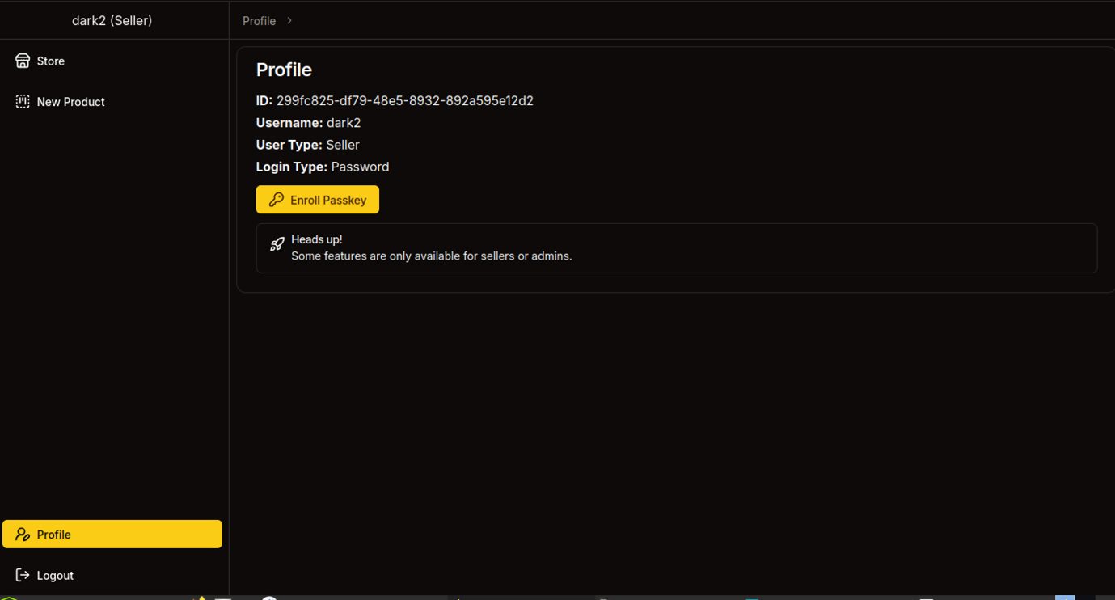Click the New Product scan icon
The image size is (1115, 600).
click(23, 101)
